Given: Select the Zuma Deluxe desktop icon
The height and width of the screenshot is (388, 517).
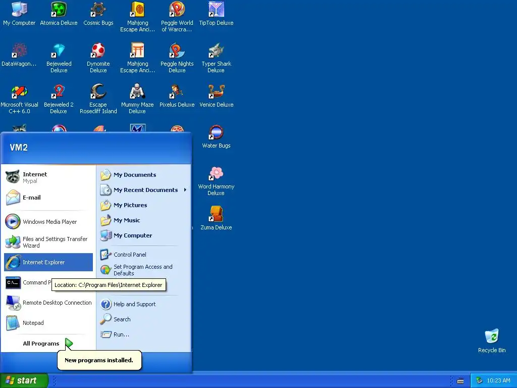Looking at the screenshot, I should (x=216, y=218).
